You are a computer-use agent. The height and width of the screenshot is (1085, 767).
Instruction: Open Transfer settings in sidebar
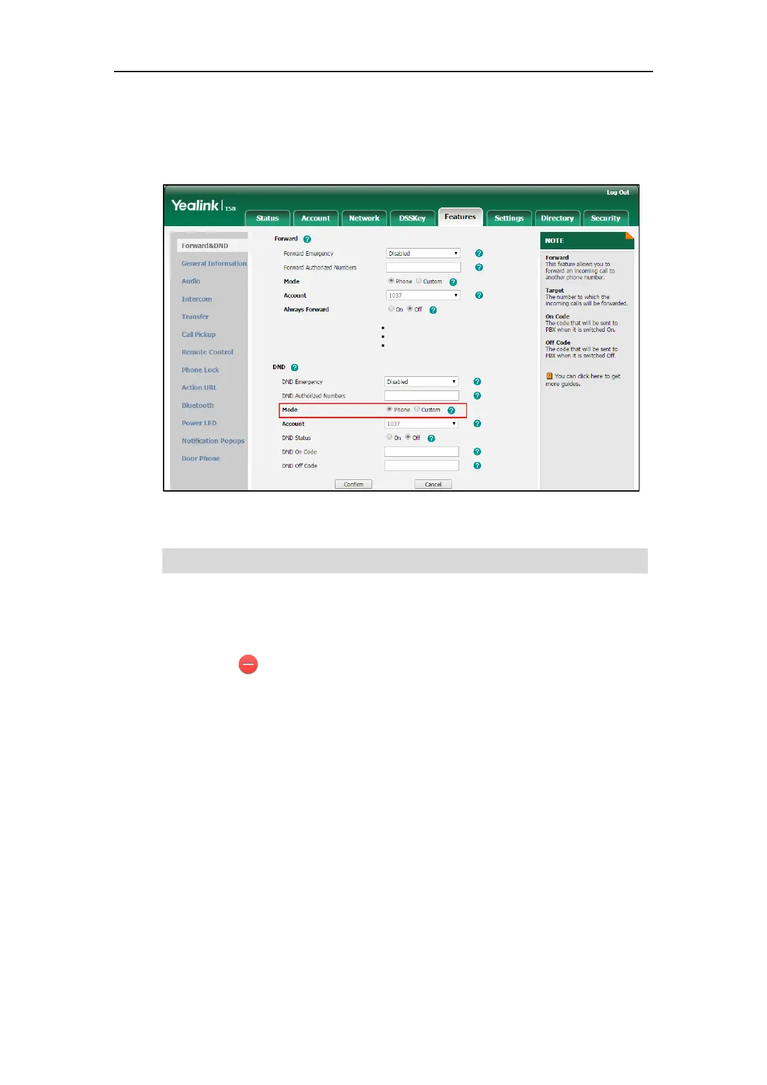click(x=195, y=317)
